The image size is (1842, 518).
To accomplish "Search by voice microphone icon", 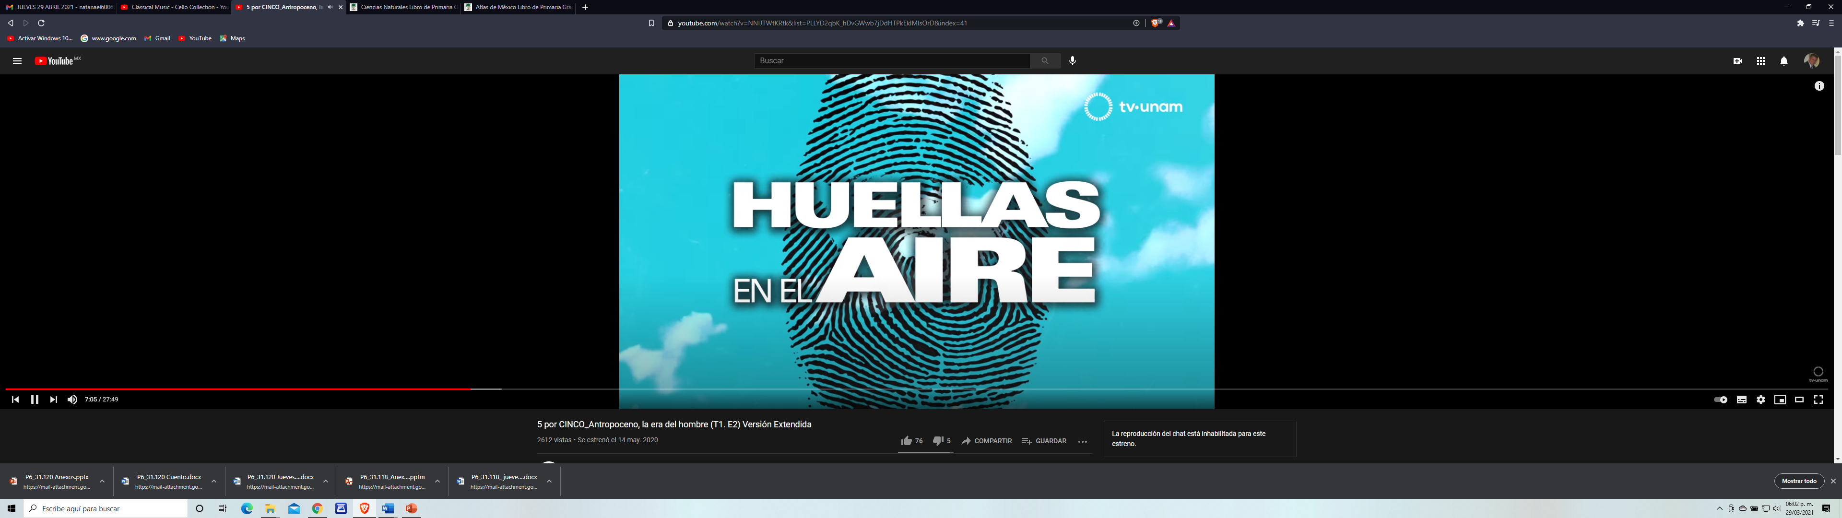I will click(1073, 61).
